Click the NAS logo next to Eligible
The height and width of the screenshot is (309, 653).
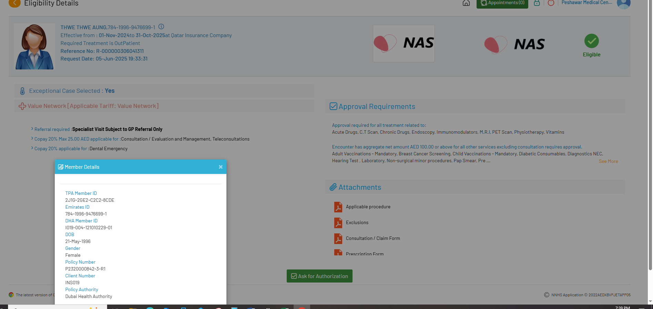pos(514,44)
